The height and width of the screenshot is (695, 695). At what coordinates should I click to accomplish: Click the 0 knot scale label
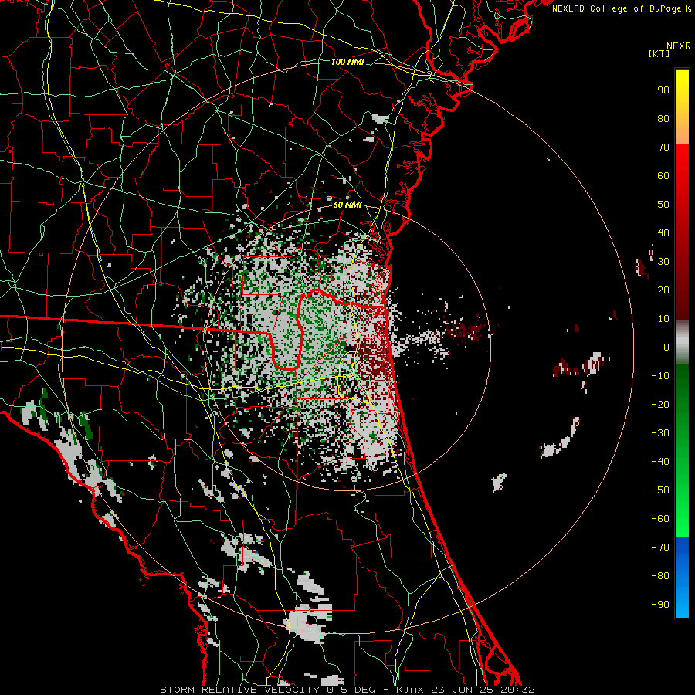tap(666, 347)
